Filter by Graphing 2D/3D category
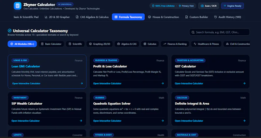Image resolution: width=261 pixels, height=138 pixels. [100, 44]
